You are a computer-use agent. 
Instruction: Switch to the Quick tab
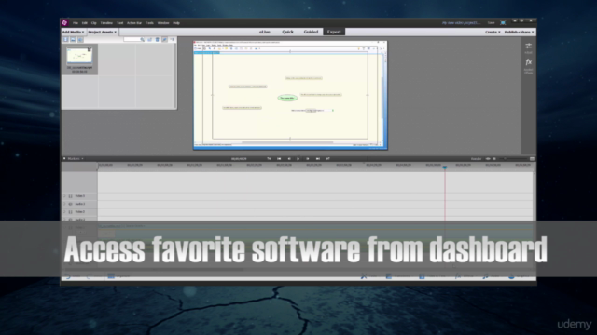[x=288, y=32]
